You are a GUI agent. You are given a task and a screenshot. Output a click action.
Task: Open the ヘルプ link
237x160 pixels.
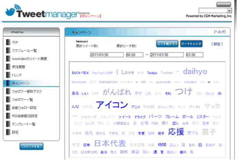tap(220, 32)
